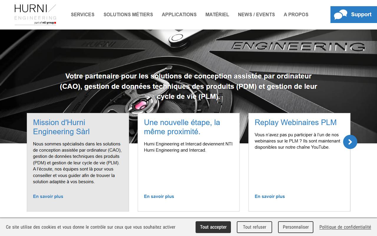
Task: Open the Solutions Métiers menu
Action: [x=128, y=14]
